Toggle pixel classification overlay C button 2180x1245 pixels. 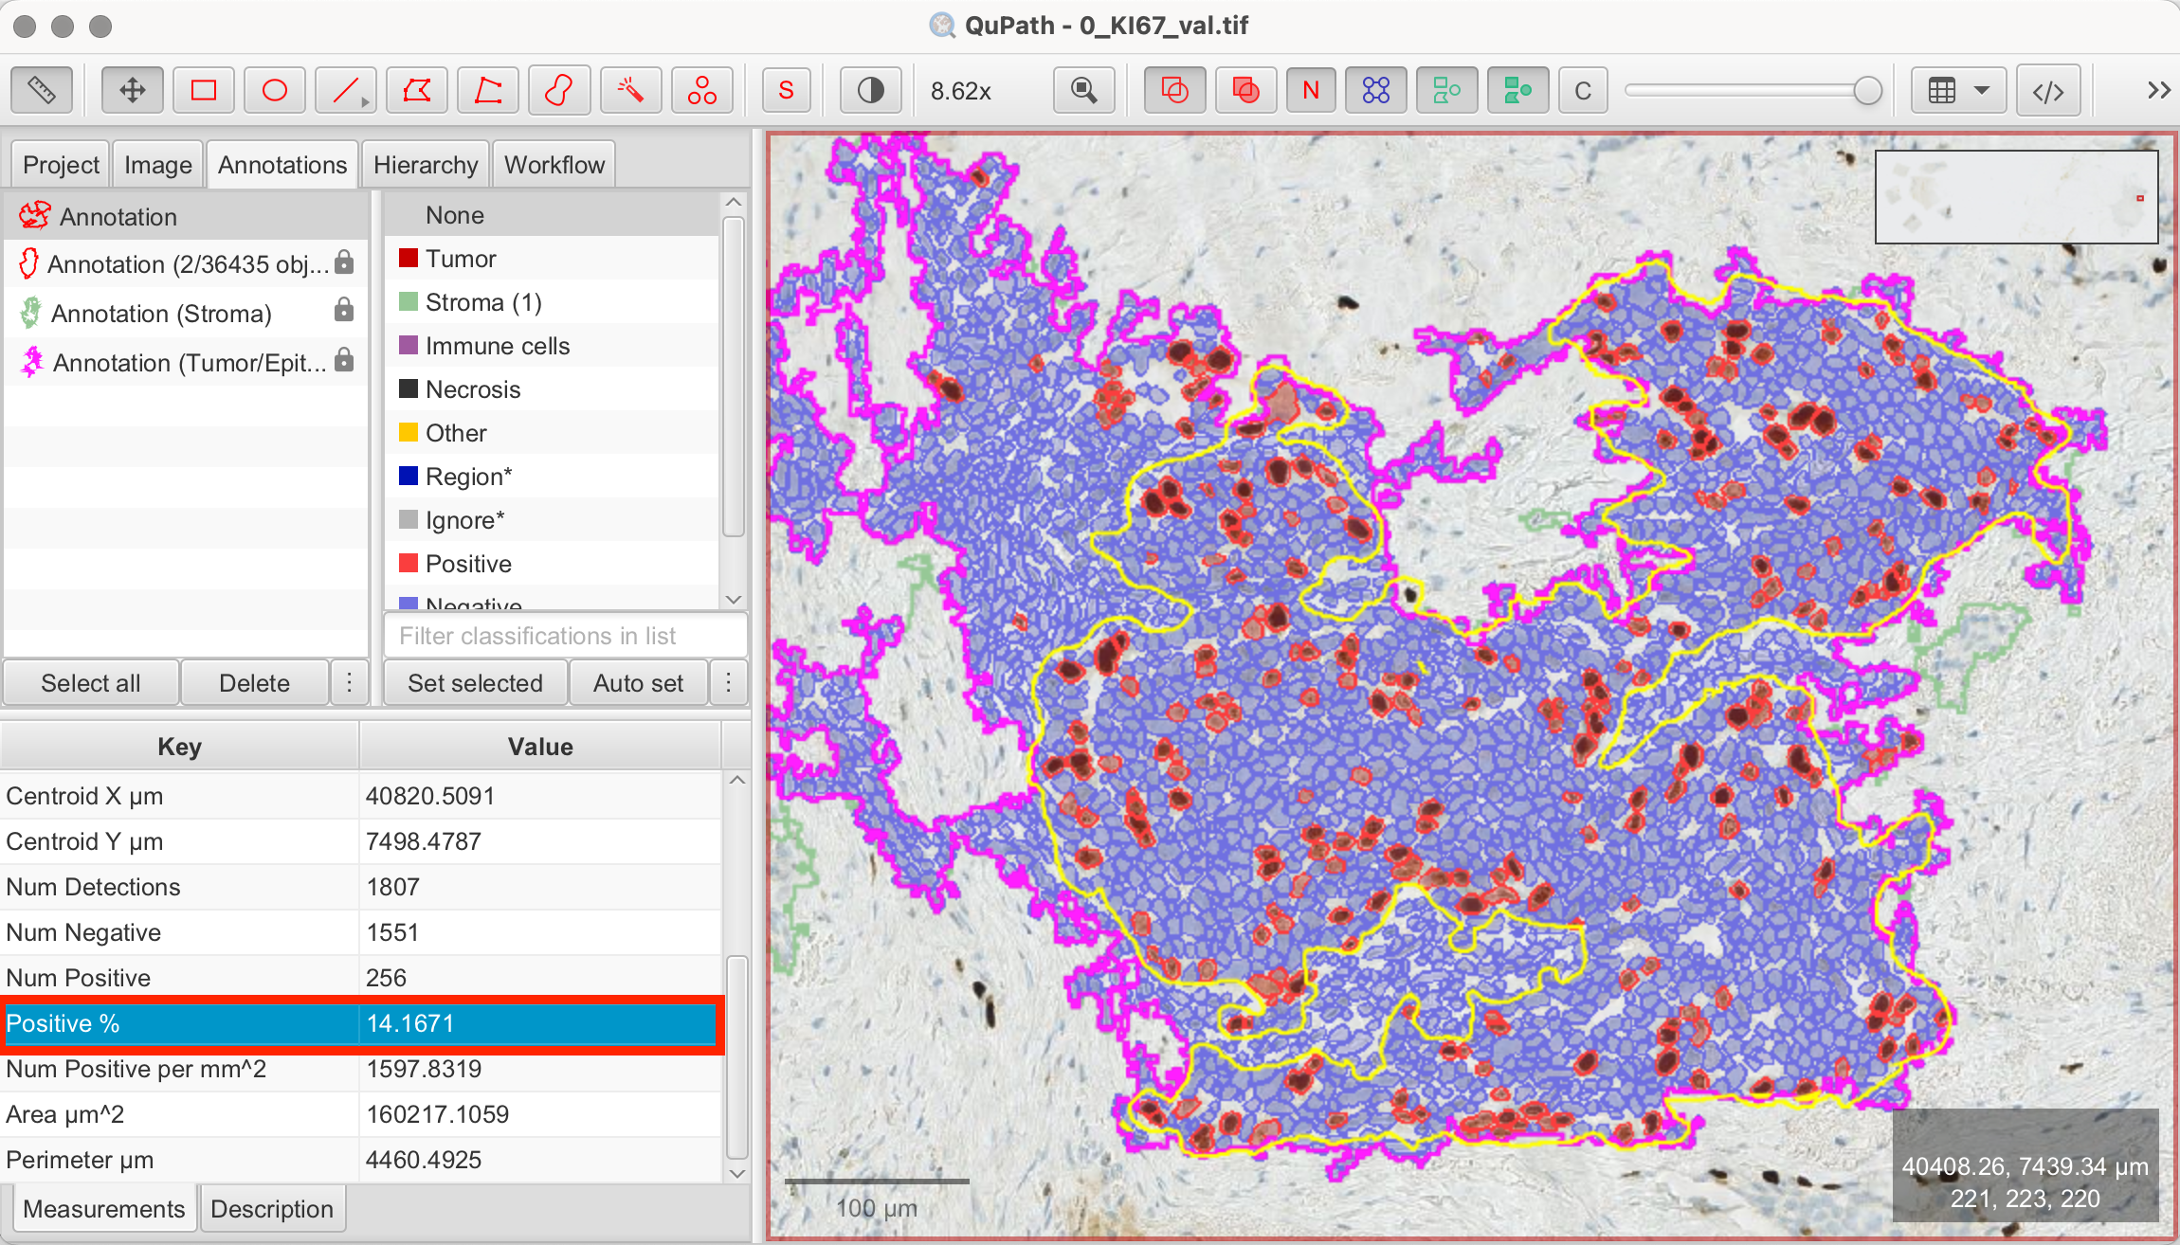point(1583,91)
